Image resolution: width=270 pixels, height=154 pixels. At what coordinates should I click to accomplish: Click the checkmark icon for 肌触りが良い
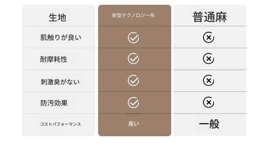click(133, 38)
